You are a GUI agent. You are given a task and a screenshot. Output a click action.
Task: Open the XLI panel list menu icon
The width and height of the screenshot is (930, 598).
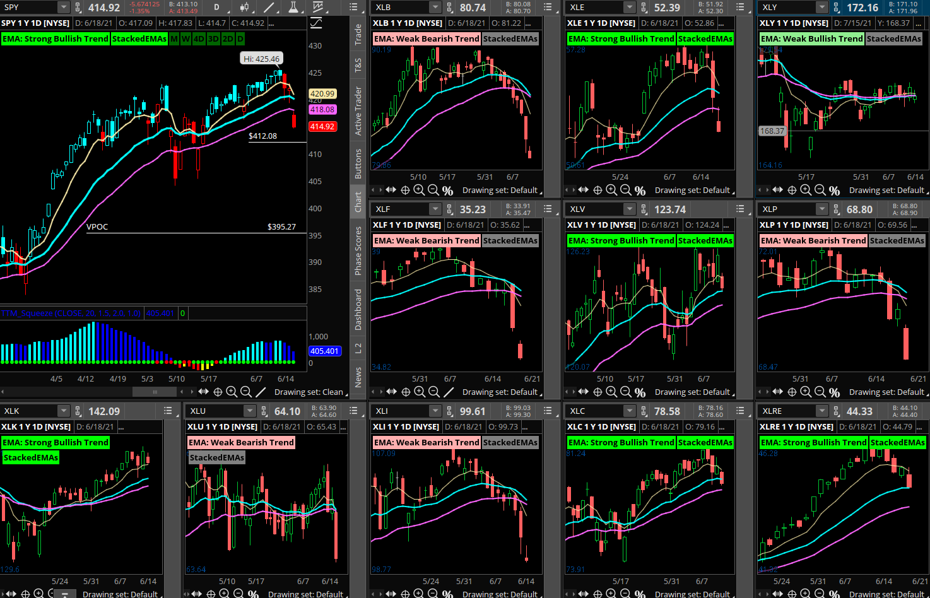coord(548,411)
